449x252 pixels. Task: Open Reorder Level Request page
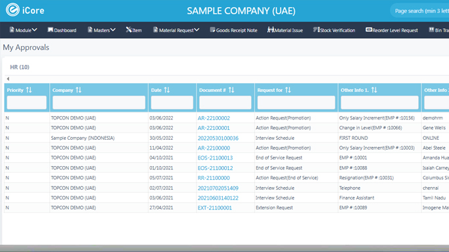[391, 30]
